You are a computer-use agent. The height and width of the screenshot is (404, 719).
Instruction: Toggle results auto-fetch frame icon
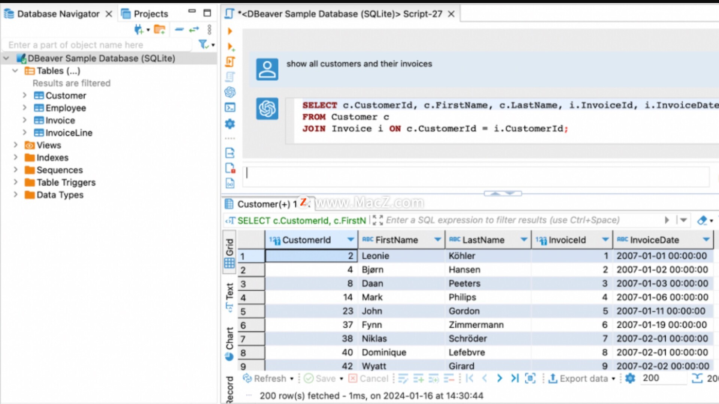coord(530,379)
